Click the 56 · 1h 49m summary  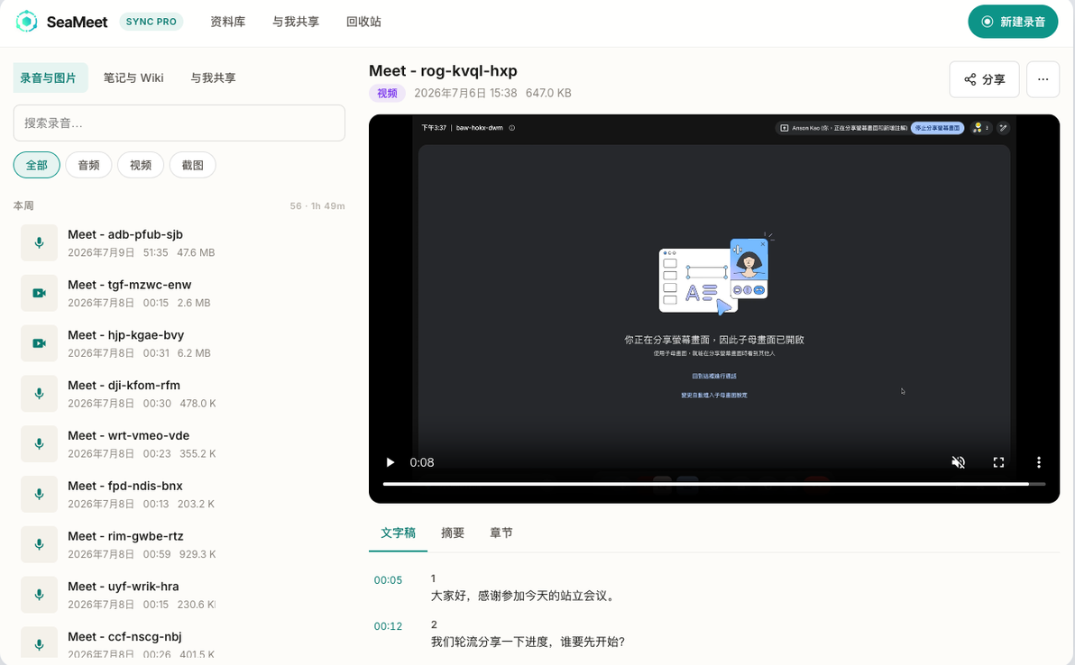(317, 205)
